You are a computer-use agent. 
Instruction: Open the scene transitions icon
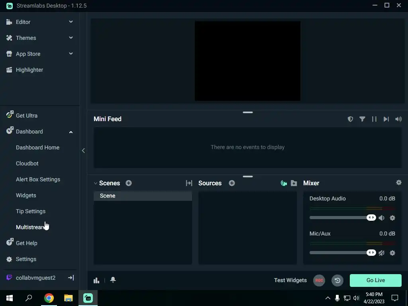click(x=189, y=183)
